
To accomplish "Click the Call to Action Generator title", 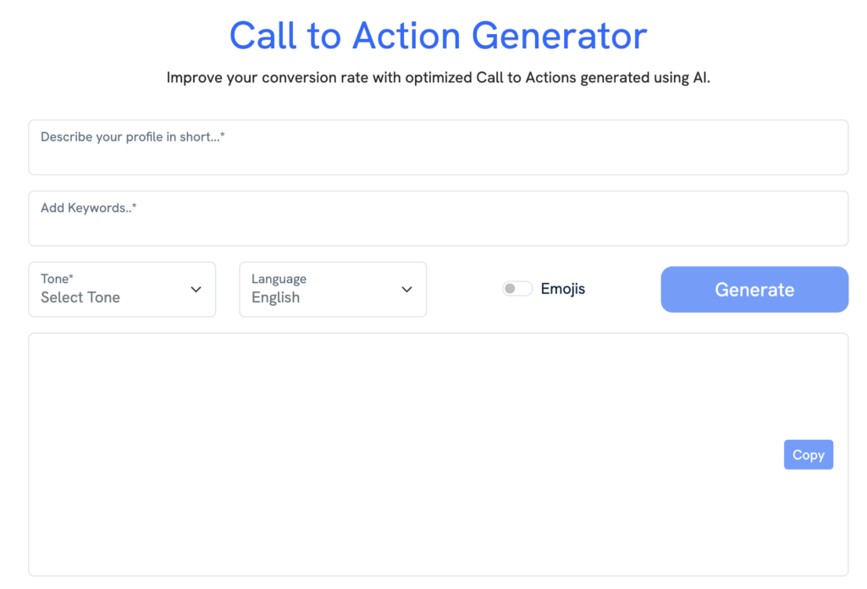I will click(437, 36).
